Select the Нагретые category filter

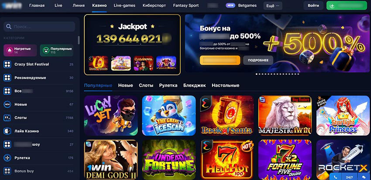click(x=20, y=50)
